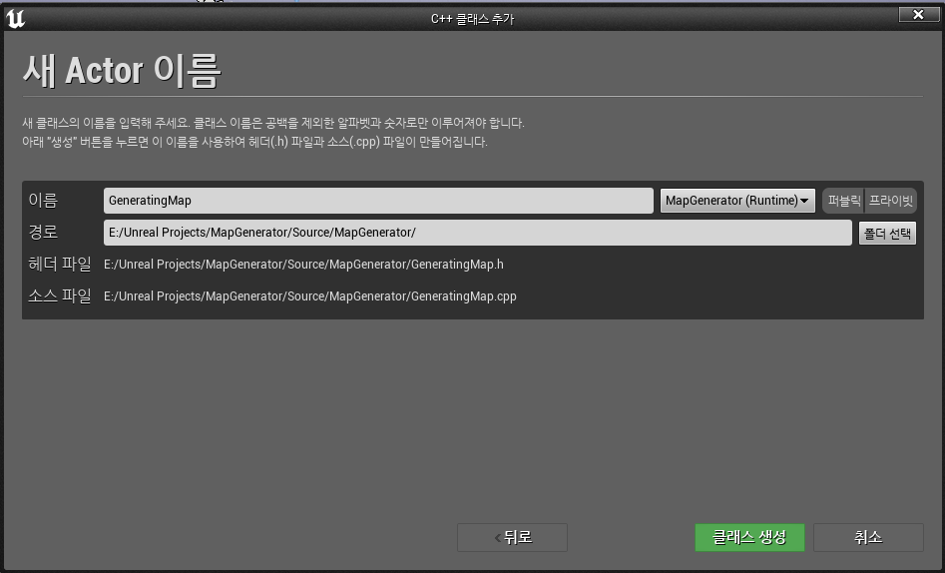This screenshot has width=945, height=573.
Task: Open the MapGenerator (Runtime) module dropdown
Action: point(737,201)
